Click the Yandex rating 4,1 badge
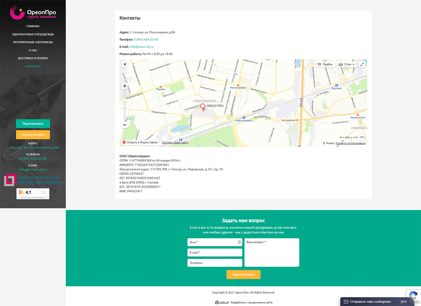 click(33, 194)
